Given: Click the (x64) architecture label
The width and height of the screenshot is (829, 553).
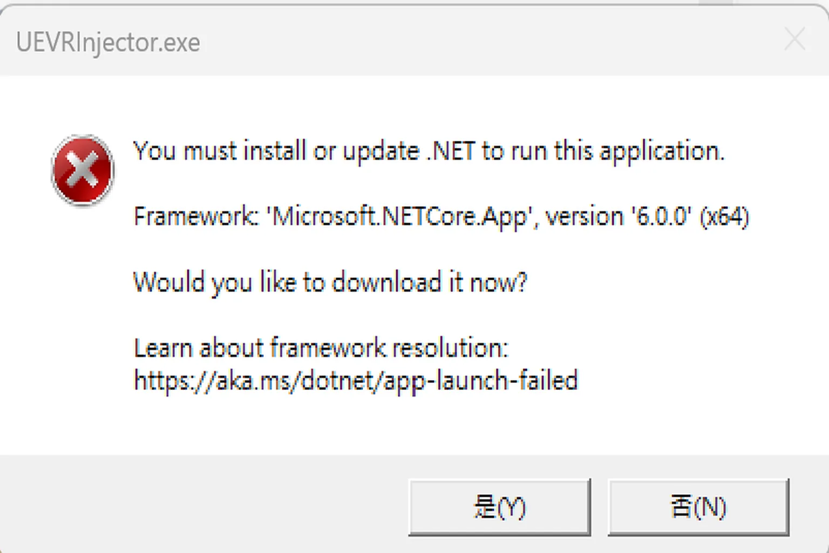Looking at the screenshot, I should (724, 217).
